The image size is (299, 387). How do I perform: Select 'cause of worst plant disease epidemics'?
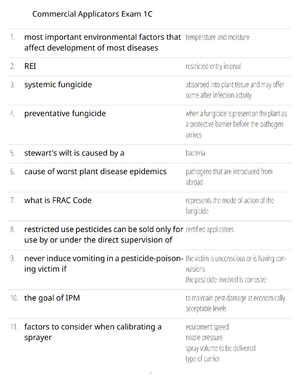tap(95, 172)
